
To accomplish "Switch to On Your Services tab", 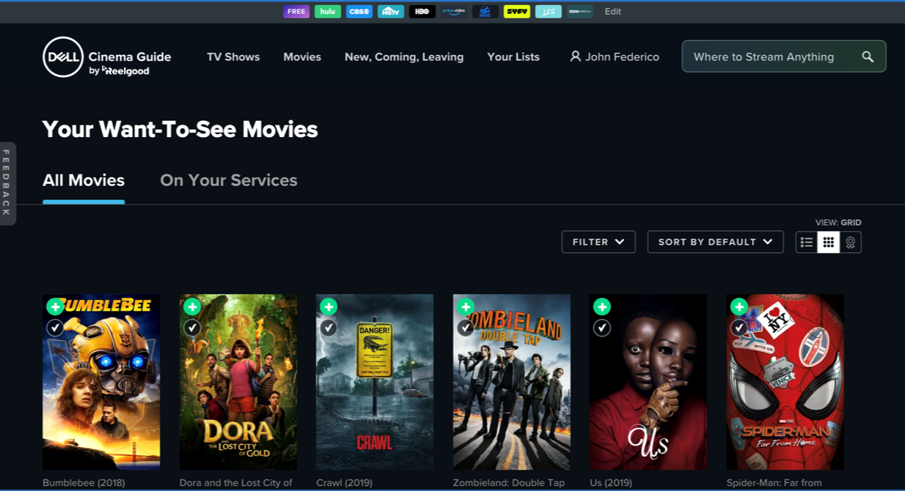I will [x=229, y=180].
